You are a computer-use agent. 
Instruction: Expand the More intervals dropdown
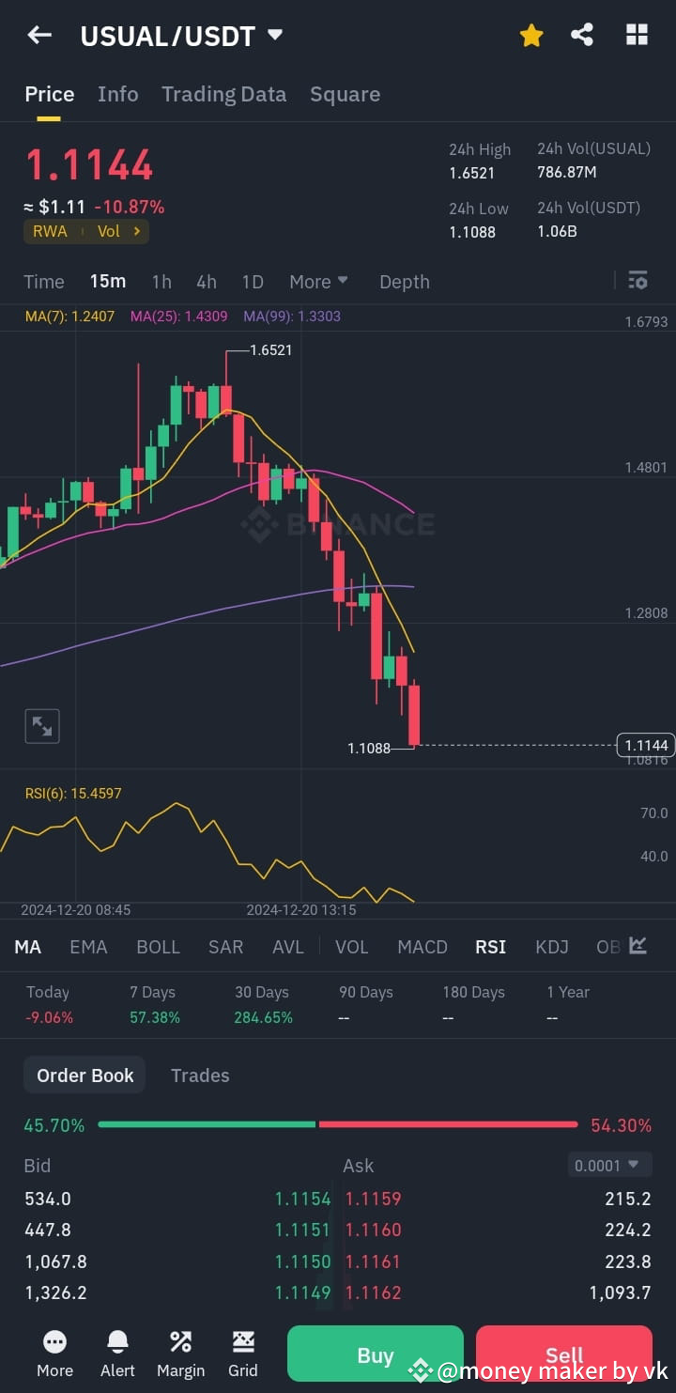[318, 282]
